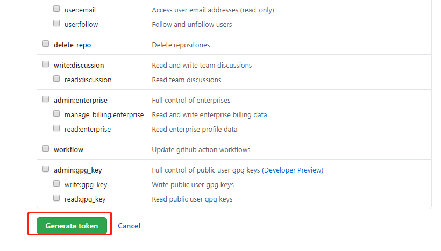Click the workflow scope label

click(x=68, y=149)
